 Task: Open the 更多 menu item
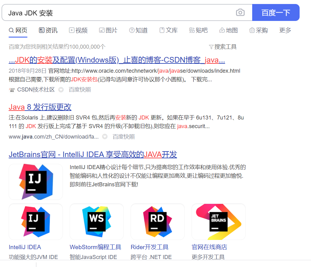(285, 30)
